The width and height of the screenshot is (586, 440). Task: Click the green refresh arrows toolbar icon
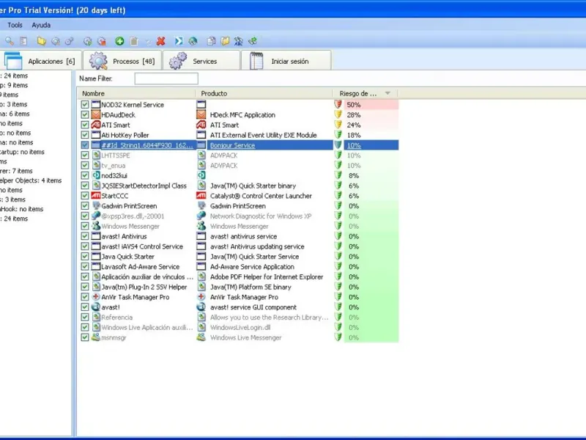(253, 41)
